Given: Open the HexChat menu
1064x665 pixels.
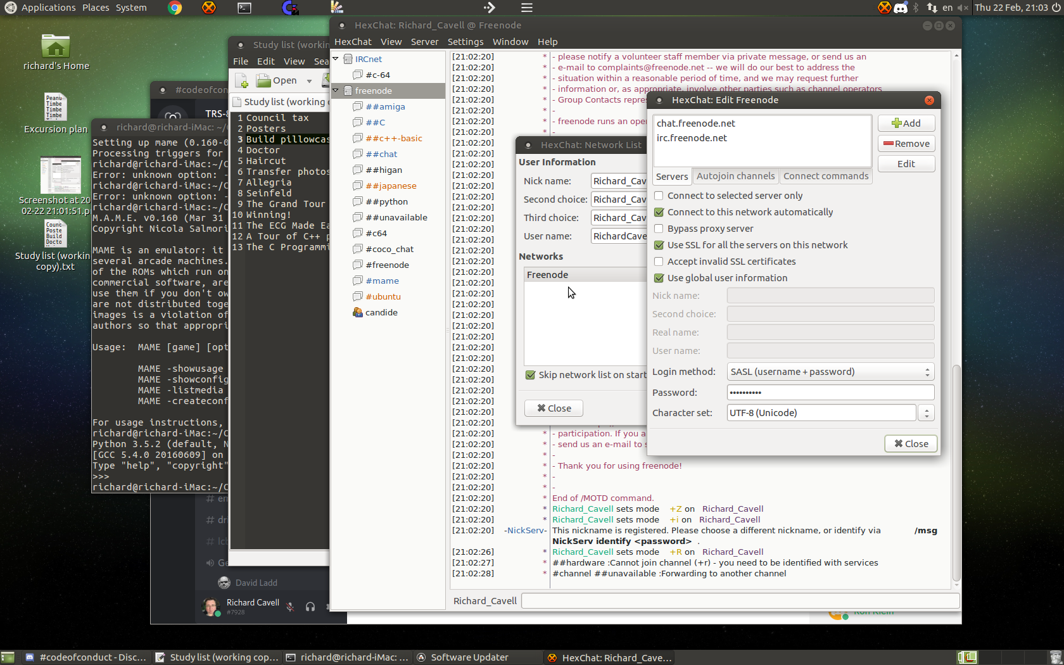Looking at the screenshot, I should pyautogui.click(x=353, y=42).
